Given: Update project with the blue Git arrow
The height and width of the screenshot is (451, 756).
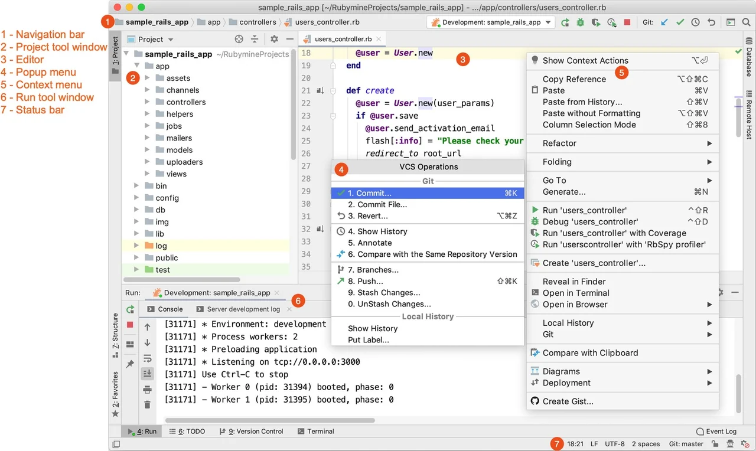Looking at the screenshot, I should click(x=664, y=22).
